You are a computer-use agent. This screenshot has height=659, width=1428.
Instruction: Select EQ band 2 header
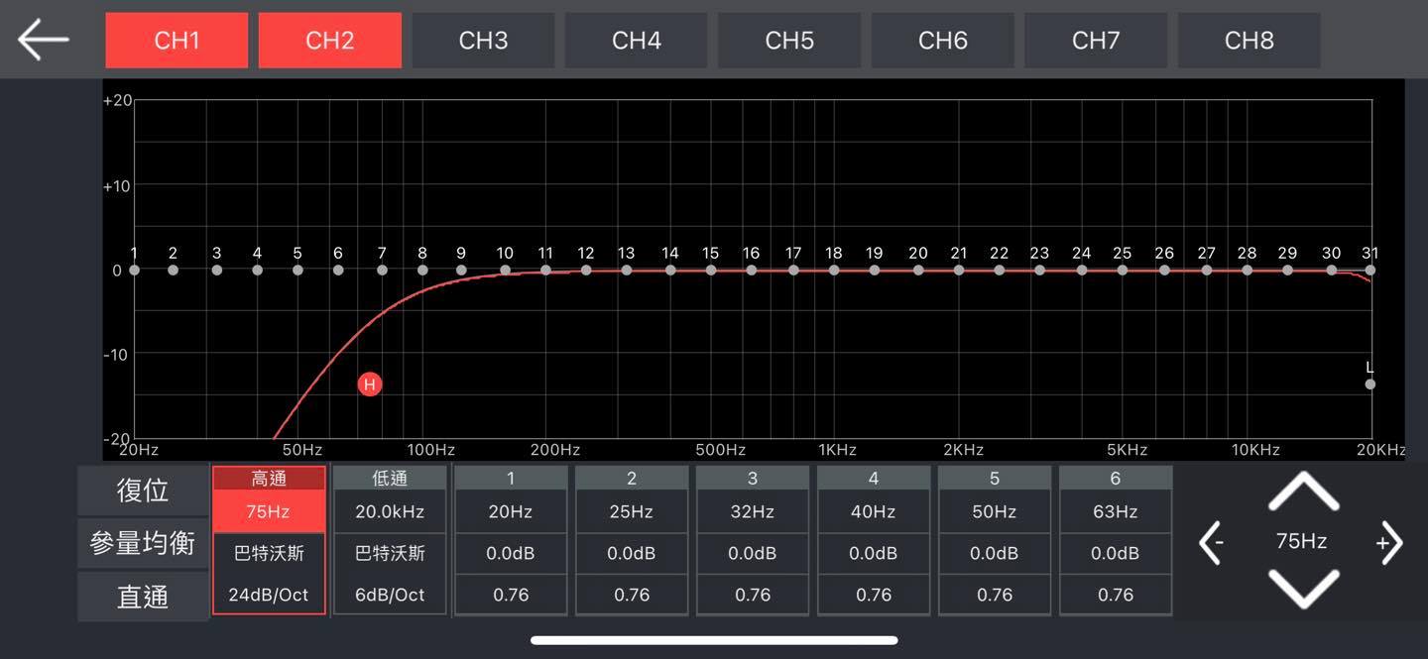(632, 479)
